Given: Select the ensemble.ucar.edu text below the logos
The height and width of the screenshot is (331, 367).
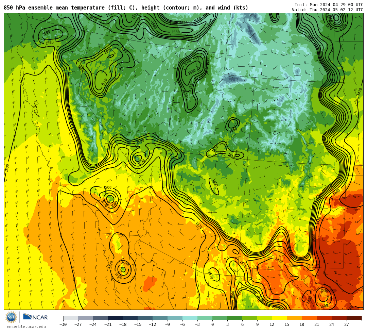Looking at the screenshot, I should (x=26, y=327).
